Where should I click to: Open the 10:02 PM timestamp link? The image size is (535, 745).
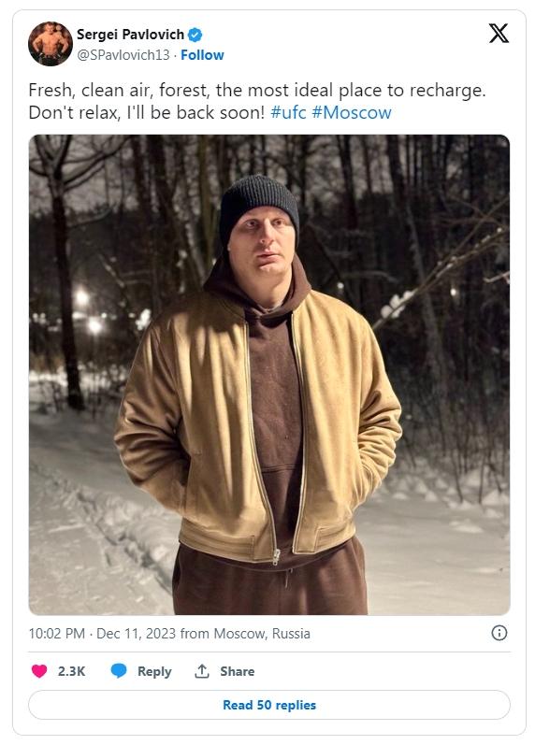tap(57, 634)
